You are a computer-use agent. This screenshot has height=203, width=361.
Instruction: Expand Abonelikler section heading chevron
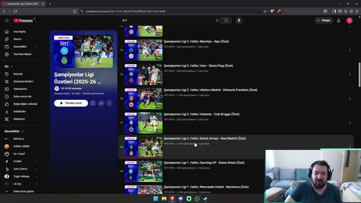click(23, 131)
